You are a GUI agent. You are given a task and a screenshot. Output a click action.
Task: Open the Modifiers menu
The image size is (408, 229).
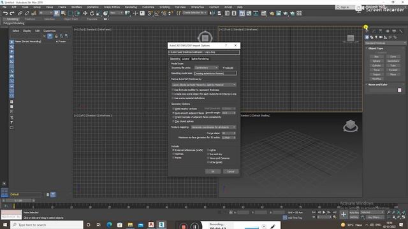click(76, 7)
